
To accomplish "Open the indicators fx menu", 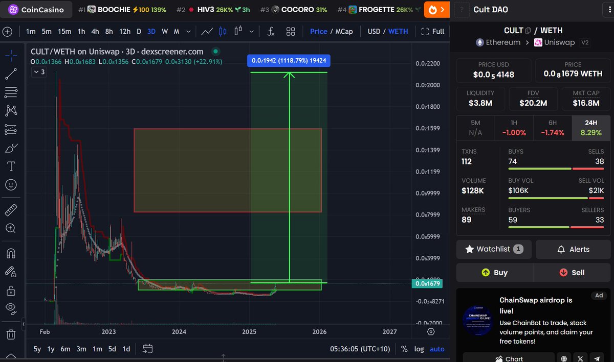I will (271, 32).
